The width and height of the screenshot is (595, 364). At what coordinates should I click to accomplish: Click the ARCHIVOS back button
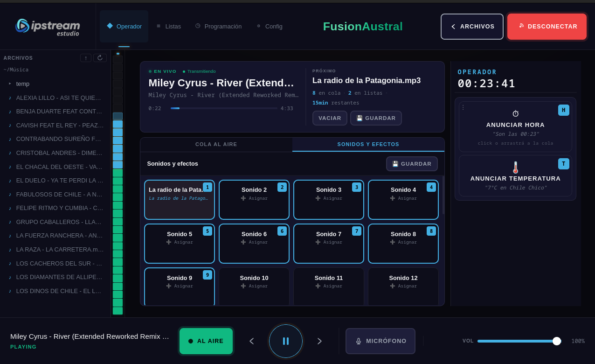click(x=472, y=27)
